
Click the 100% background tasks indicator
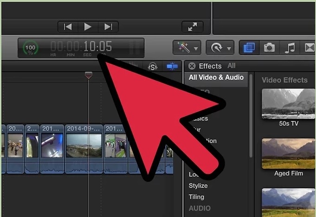(x=30, y=48)
